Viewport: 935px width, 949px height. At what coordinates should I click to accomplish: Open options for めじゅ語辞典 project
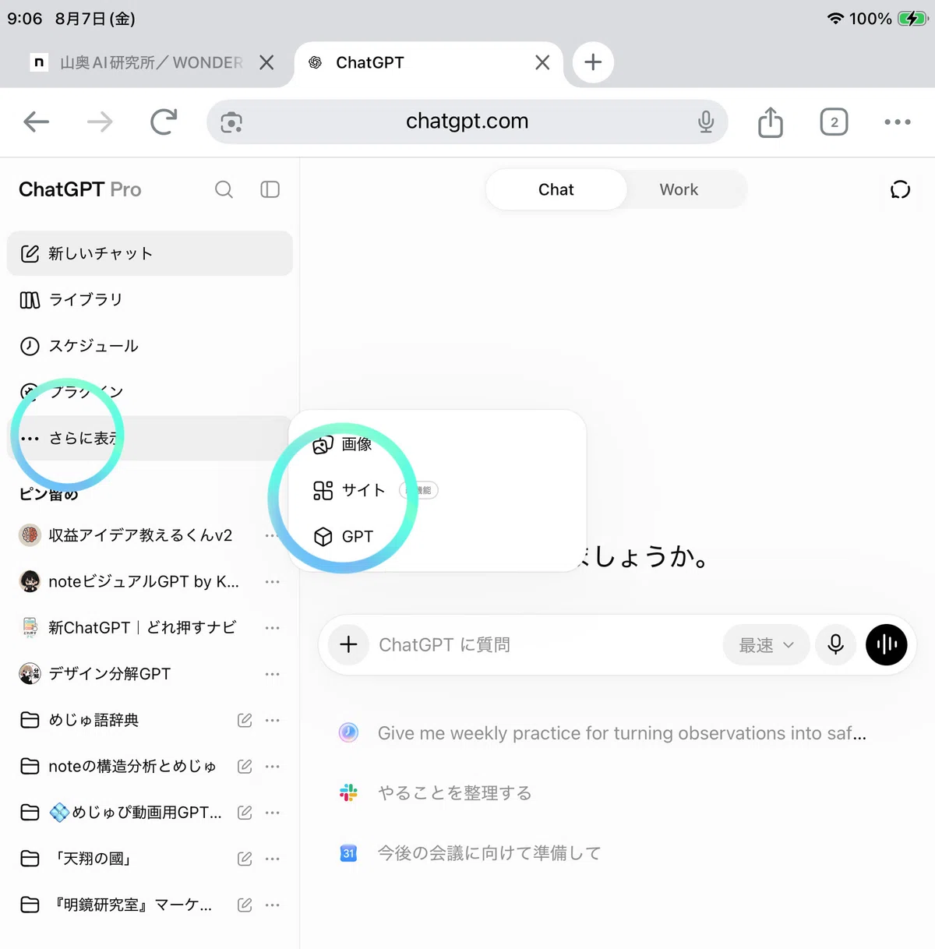pyautogui.click(x=272, y=720)
